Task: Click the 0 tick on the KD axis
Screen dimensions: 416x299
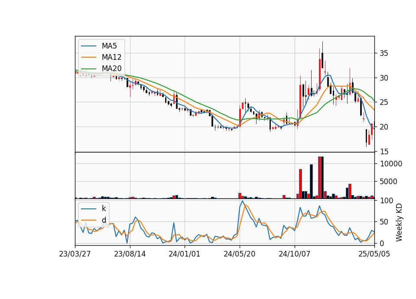Action: click(382, 243)
